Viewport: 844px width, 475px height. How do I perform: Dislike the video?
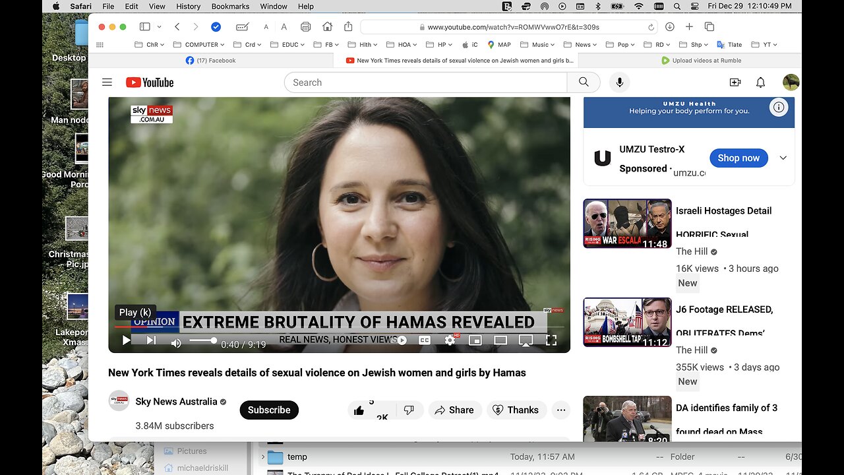click(409, 410)
